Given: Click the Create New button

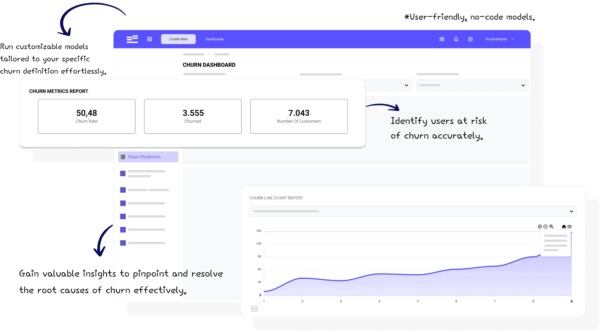Looking at the screenshot, I should point(178,39).
